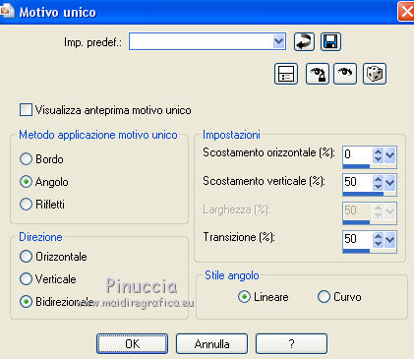Screen dimensions: 414x359
Task: Select the Curvo corner style
Action: [324, 297]
